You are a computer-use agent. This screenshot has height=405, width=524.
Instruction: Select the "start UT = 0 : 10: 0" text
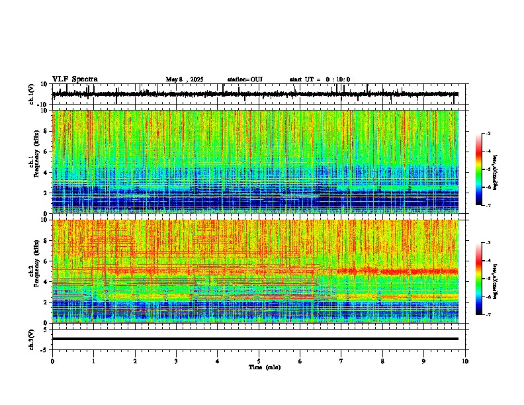pyautogui.click(x=320, y=79)
